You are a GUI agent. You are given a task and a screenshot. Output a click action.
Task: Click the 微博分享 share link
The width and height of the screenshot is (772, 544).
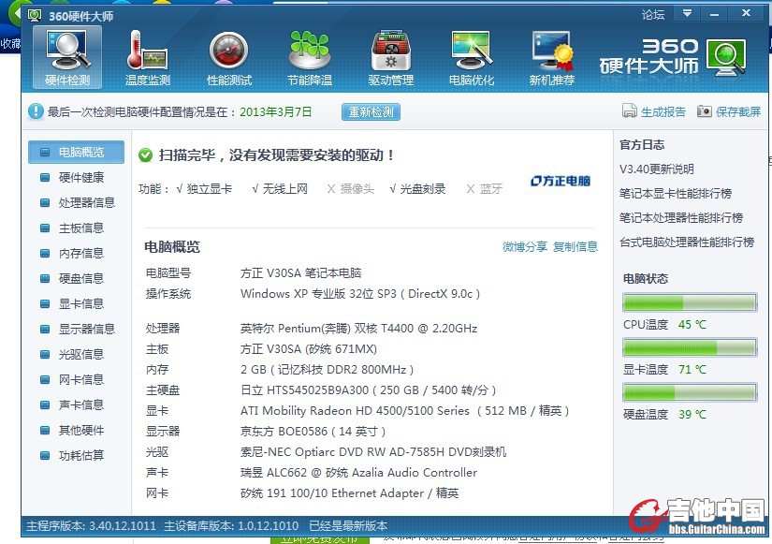525,247
